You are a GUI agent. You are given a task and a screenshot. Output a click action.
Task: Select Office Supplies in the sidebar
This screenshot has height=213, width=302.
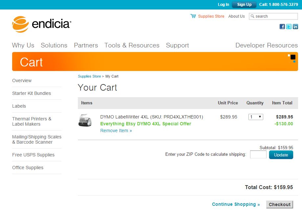(x=28, y=168)
